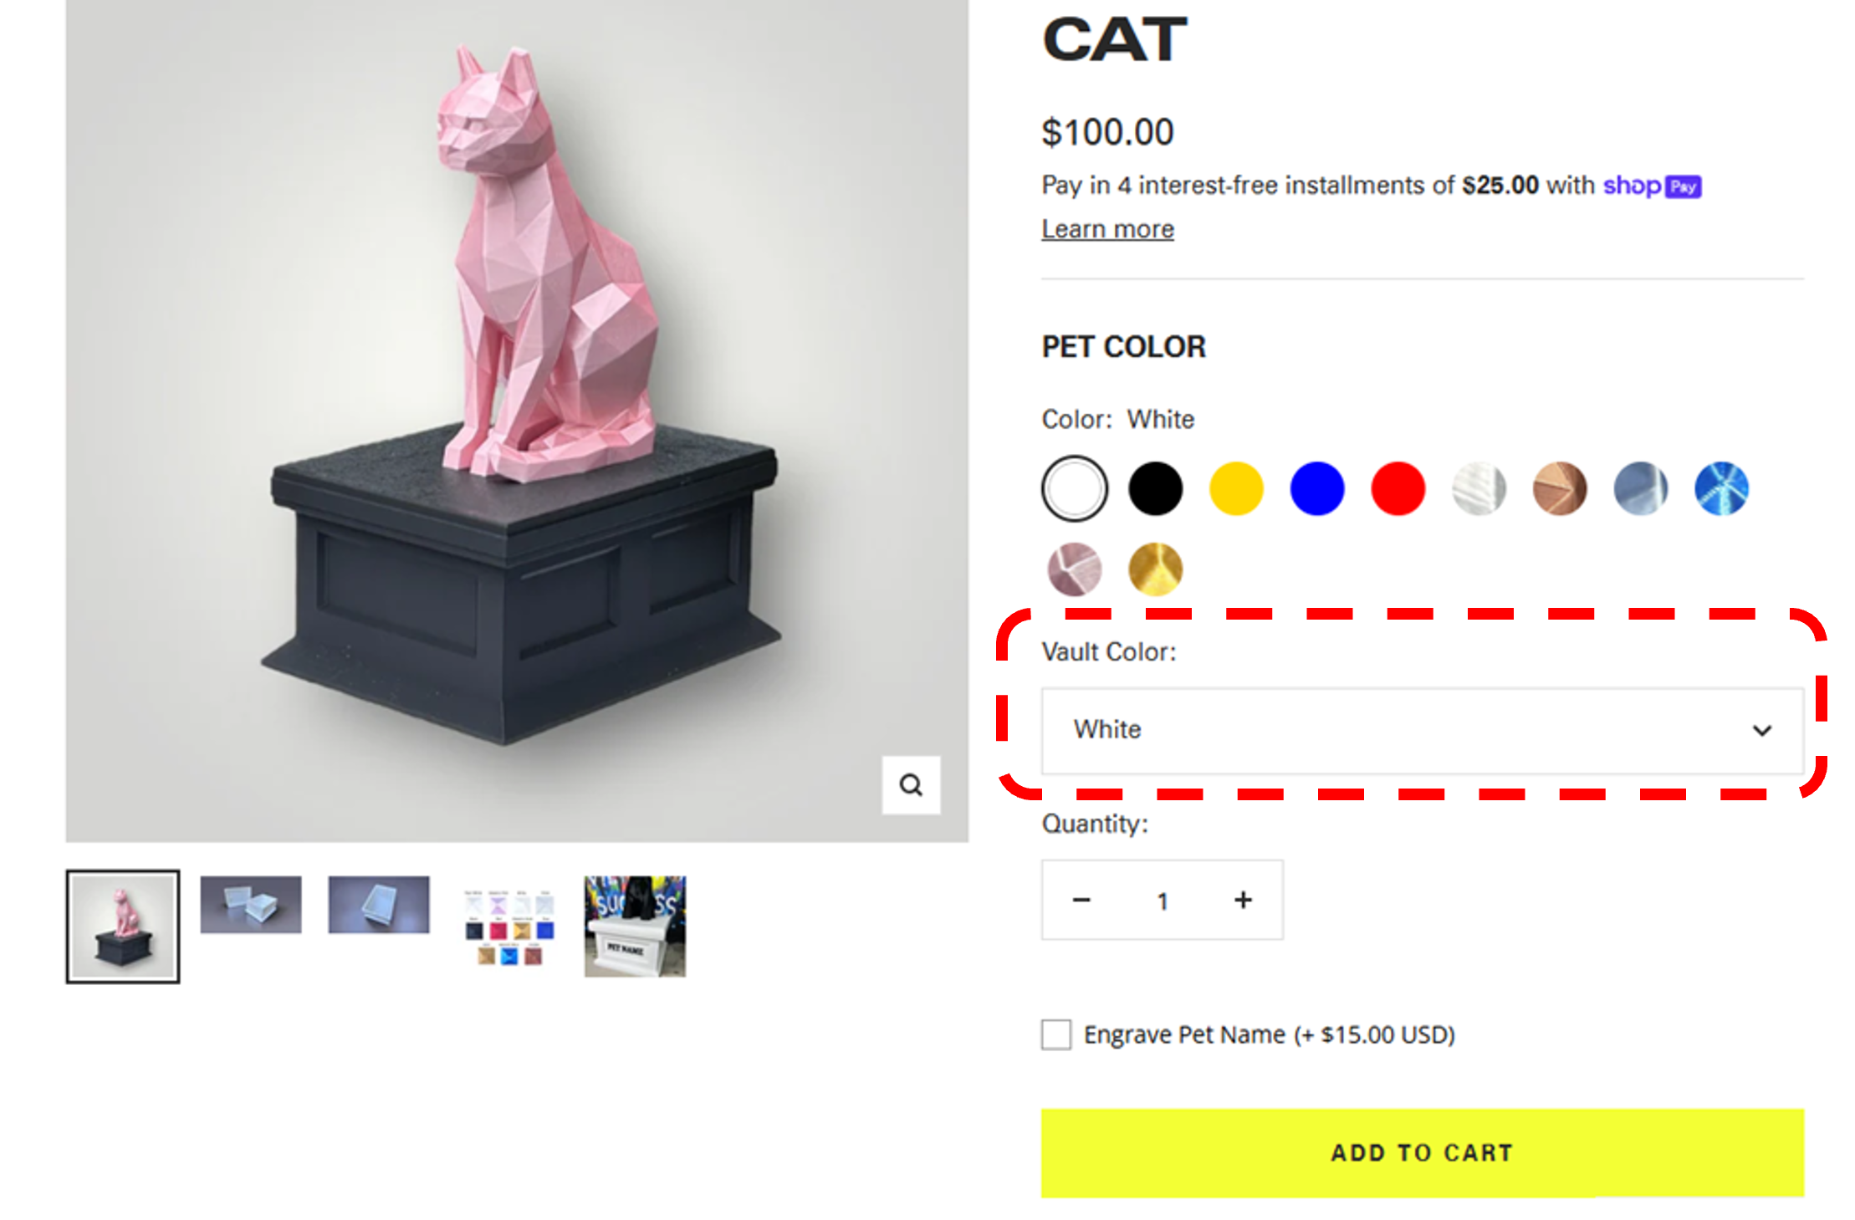Open the Learn more link

pos(1107,229)
